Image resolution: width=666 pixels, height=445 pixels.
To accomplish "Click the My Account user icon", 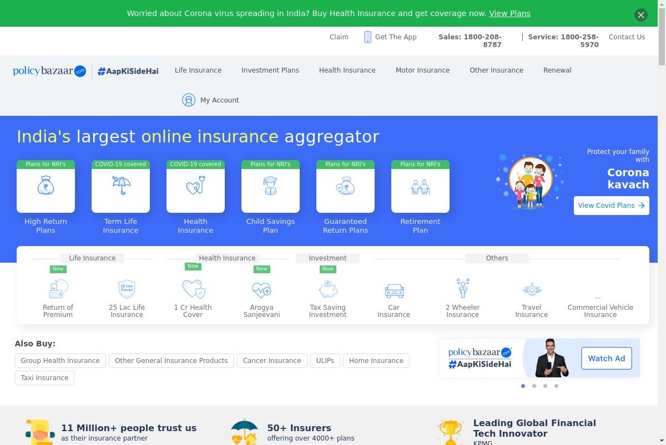I will point(189,100).
